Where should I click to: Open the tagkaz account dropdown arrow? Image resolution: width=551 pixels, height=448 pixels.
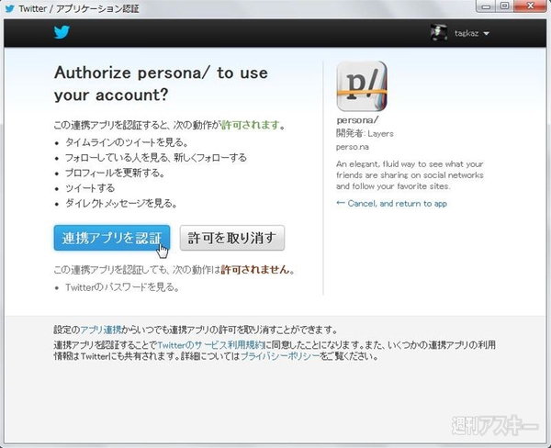487,34
